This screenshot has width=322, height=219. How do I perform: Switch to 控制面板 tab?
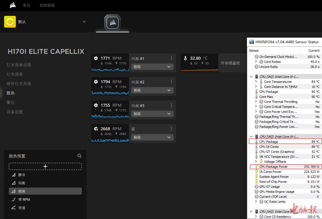(x=47, y=5)
